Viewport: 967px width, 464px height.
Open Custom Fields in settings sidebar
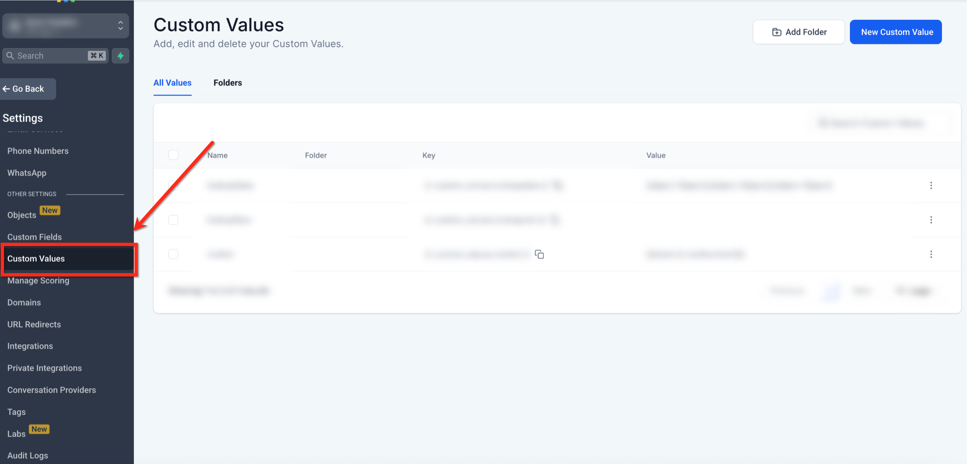pos(34,237)
